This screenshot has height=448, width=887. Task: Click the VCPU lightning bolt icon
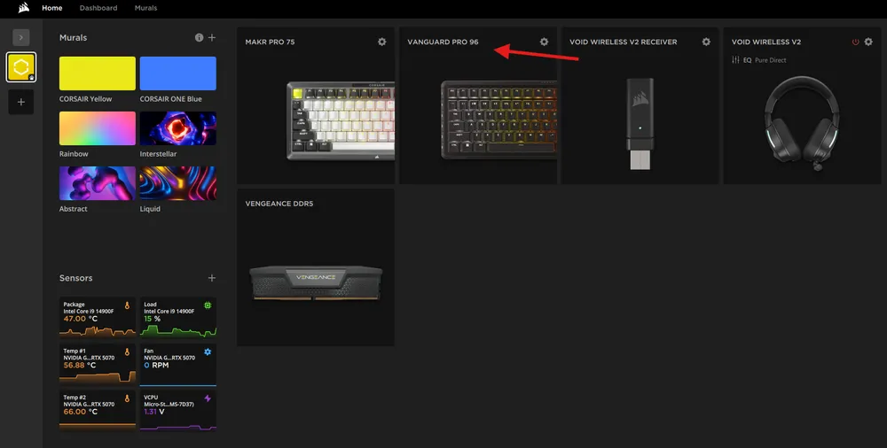[208, 398]
